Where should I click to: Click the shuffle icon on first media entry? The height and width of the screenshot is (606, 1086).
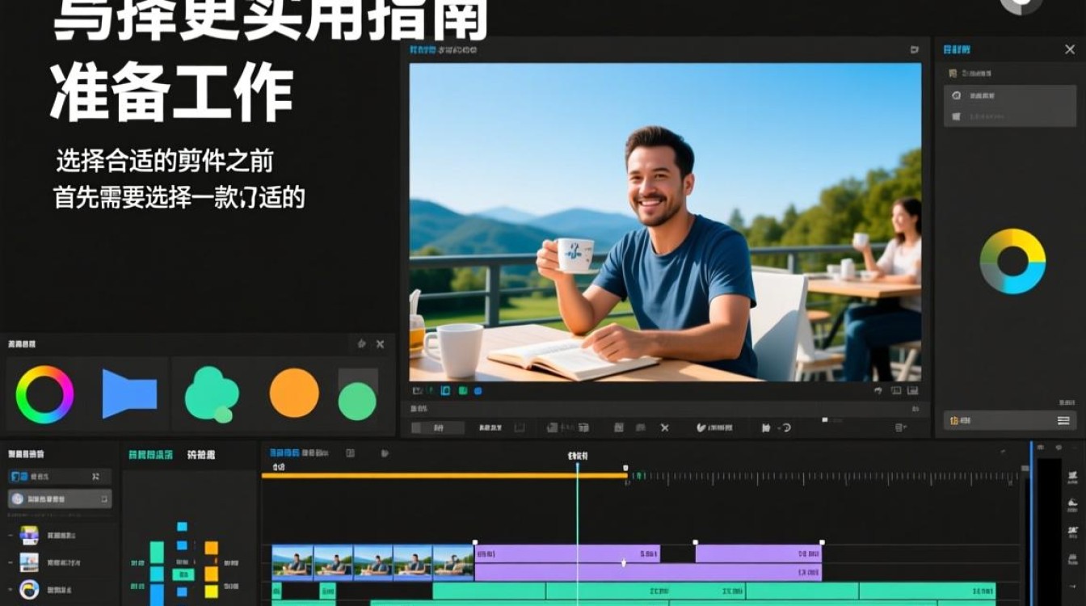click(96, 477)
